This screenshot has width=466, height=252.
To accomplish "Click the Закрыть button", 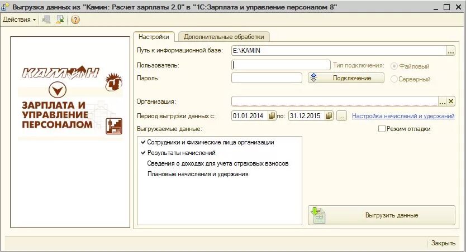I will point(443,243).
